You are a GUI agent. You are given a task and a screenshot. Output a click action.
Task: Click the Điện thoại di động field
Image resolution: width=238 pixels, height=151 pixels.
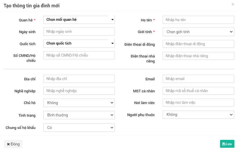pos(198,44)
